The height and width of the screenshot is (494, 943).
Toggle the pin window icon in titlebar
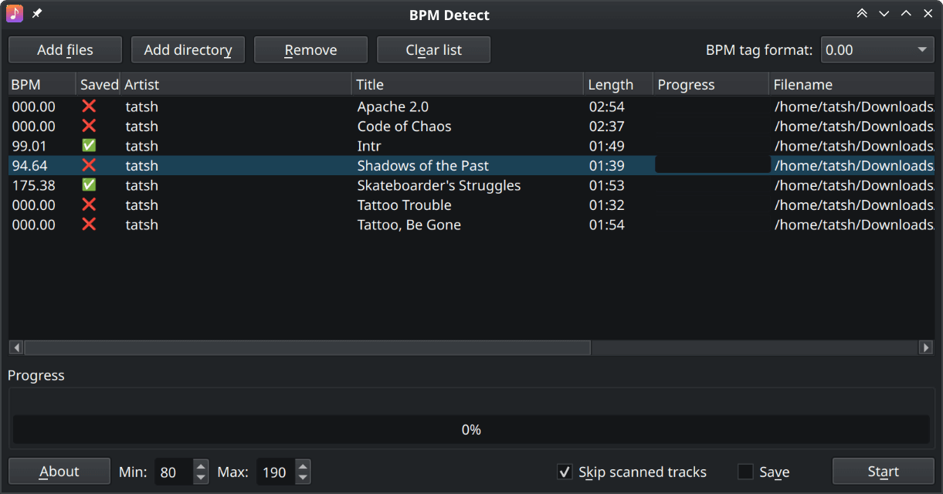[x=37, y=14]
